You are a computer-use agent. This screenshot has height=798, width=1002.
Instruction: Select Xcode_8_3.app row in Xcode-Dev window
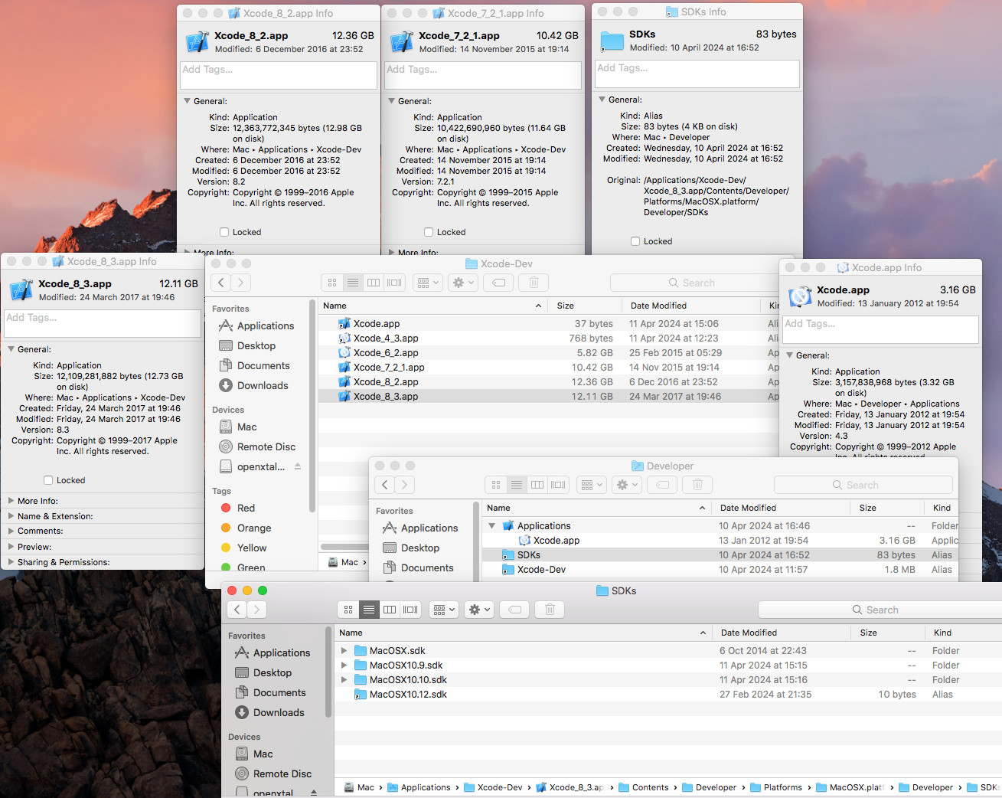point(549,397)
